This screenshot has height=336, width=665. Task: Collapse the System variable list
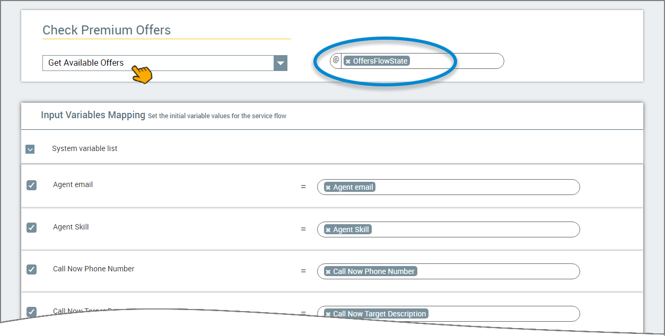(30, 149)
